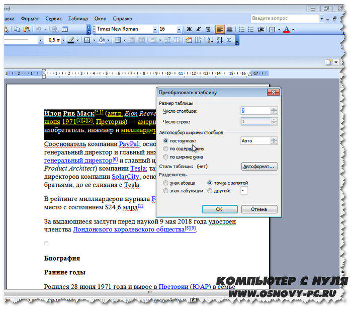Open the font size 16 dropdown

coord(179,29)
